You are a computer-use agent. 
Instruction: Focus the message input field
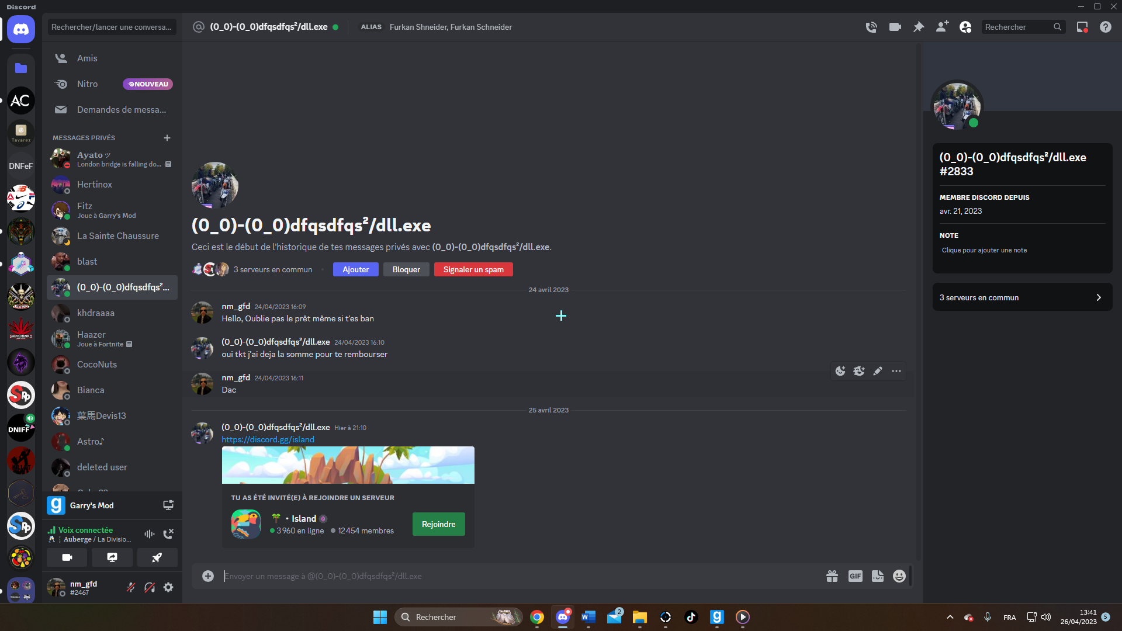point(520,576)
